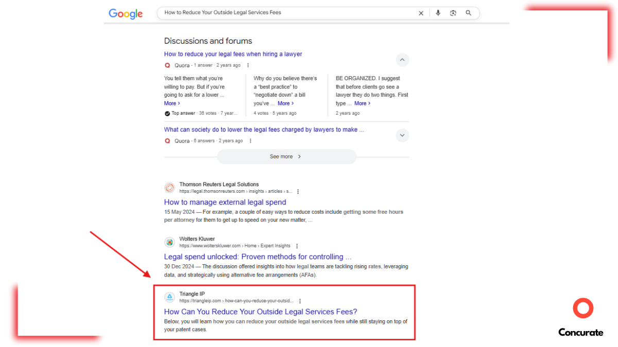
Task: Expand the "What can society do" discussion chevron
Action: [402, 136]
